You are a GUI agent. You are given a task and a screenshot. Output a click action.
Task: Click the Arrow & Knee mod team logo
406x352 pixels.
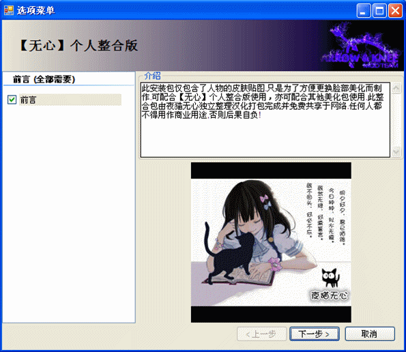point(361,46)
